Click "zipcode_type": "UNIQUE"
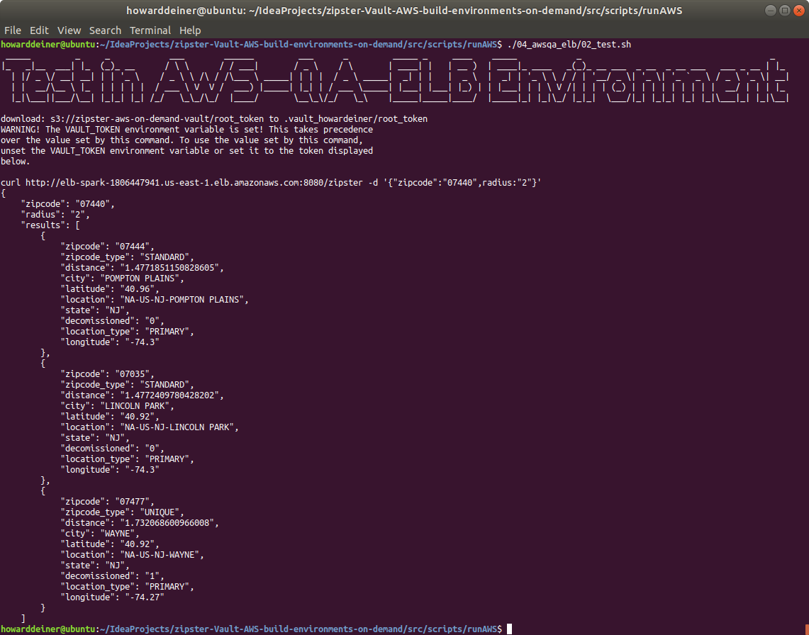809x635 pixels. pos(122,512)
